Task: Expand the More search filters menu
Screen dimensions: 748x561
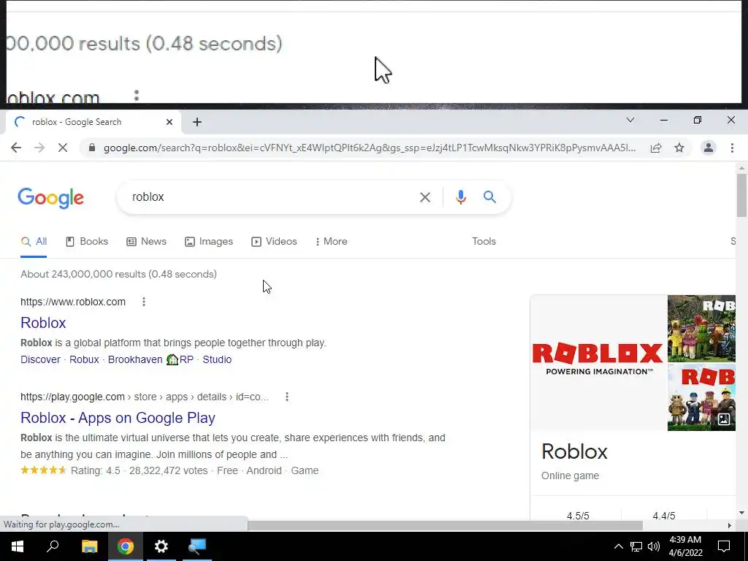Action: 331,241
